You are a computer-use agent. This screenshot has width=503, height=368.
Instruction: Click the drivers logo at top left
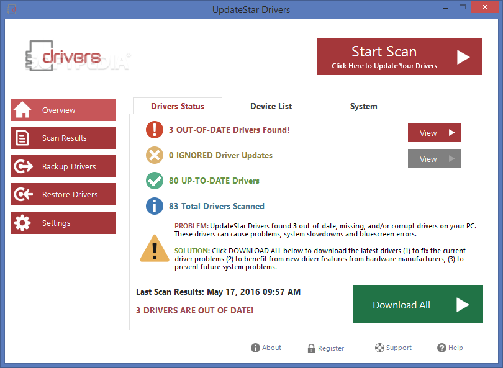click(63, 56)
